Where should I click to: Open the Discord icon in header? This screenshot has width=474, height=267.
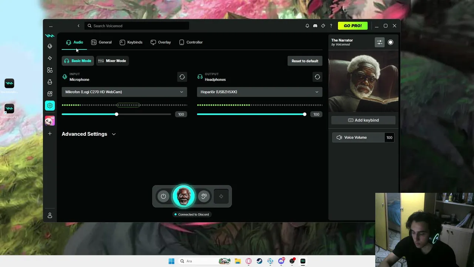pos(315,26)
